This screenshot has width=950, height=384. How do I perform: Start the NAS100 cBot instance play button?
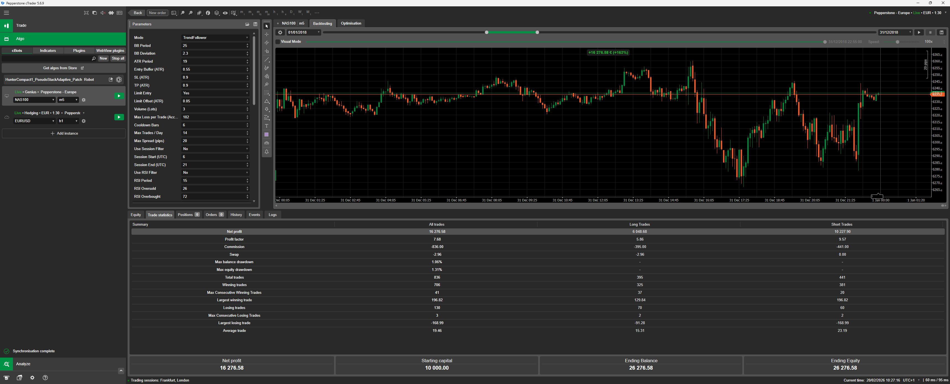pos(119,96)
